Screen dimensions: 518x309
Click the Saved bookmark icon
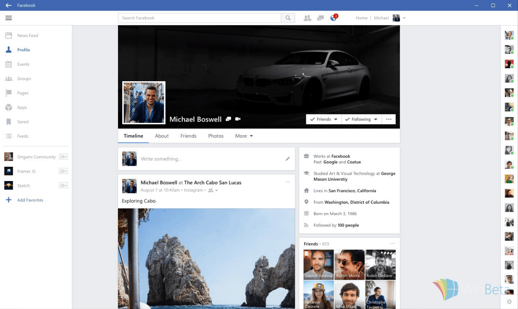coord(8,122)
